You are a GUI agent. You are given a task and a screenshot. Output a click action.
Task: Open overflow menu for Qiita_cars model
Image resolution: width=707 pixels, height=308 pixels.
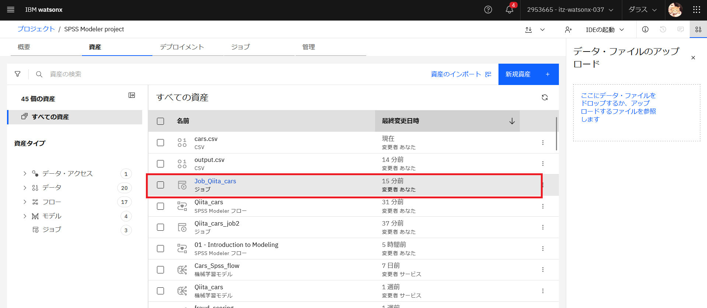click(x=543, y=291)
